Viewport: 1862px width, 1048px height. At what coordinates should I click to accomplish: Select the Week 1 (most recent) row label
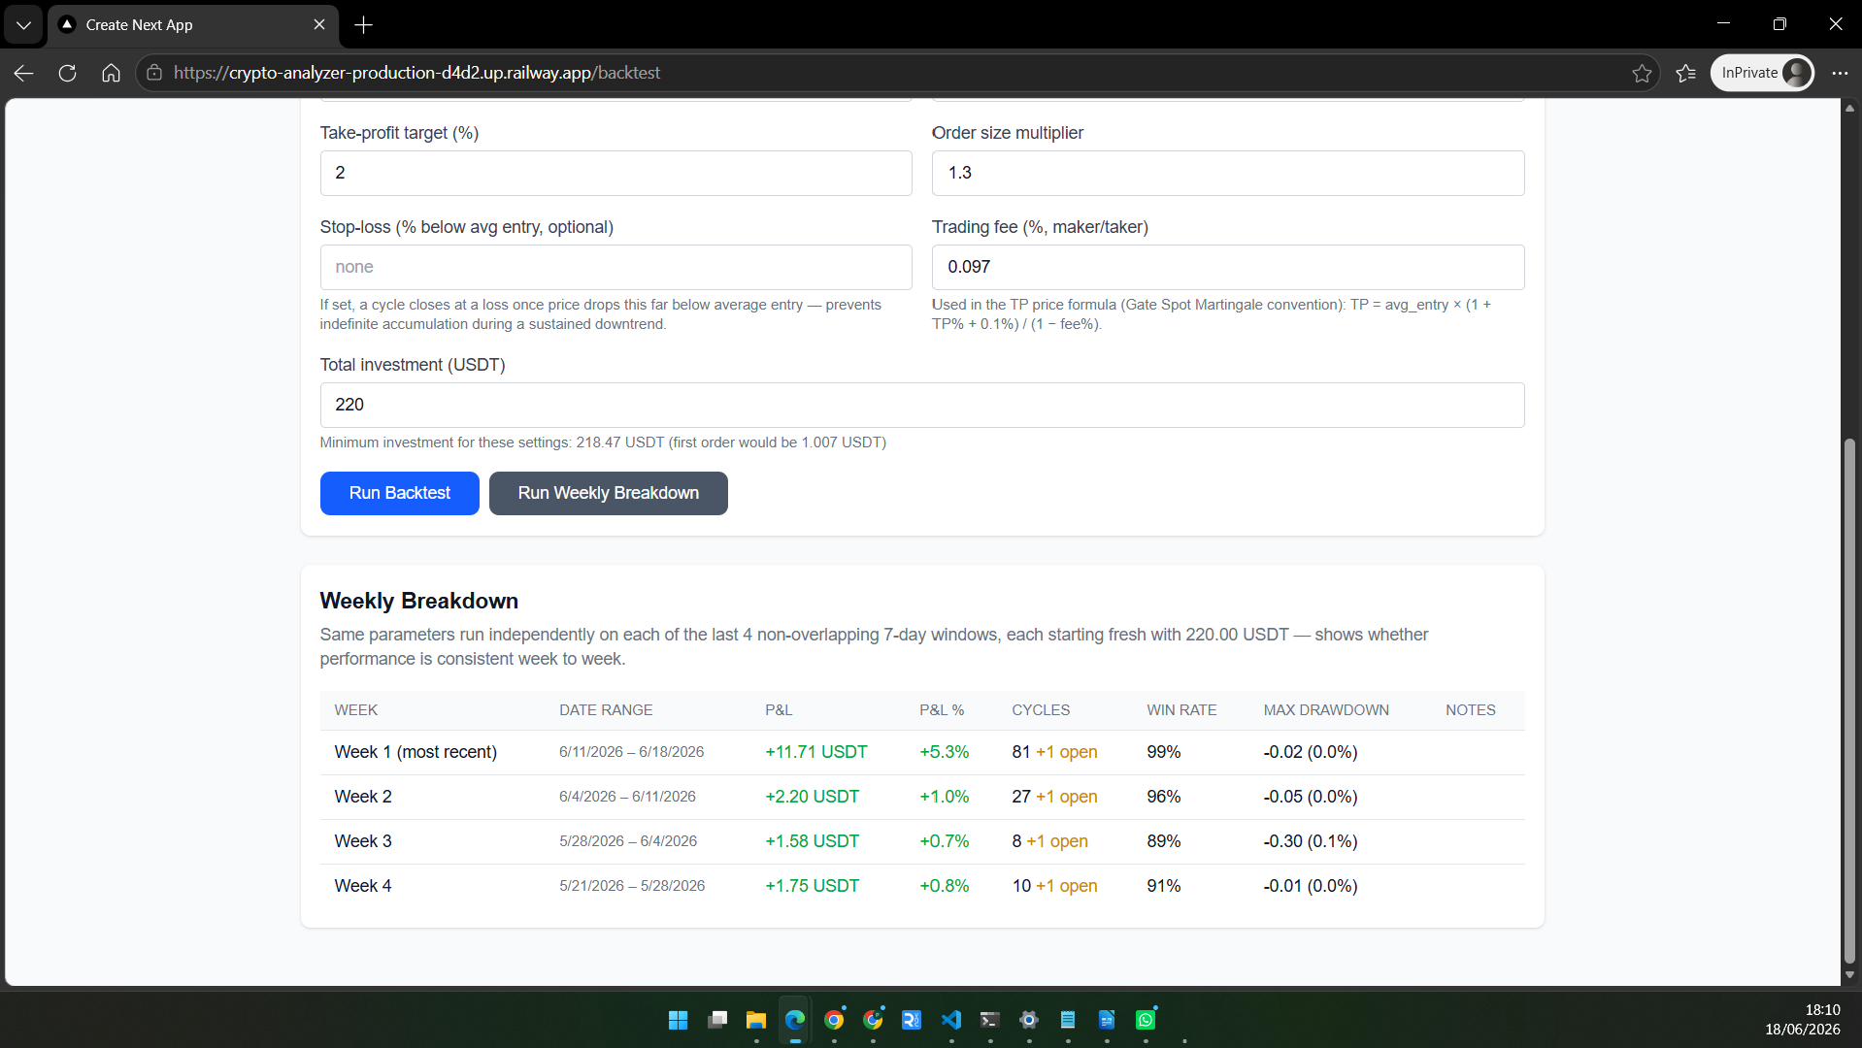click(x=416, y=752)
